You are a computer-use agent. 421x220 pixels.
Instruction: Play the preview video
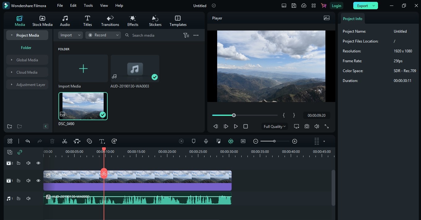(236, 126)
